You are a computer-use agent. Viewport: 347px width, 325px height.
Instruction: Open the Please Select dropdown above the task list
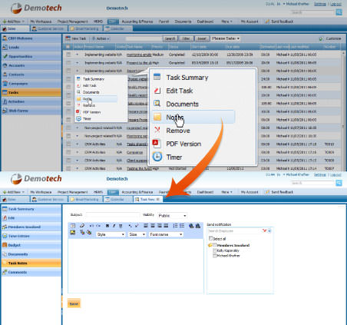(226, 38)
